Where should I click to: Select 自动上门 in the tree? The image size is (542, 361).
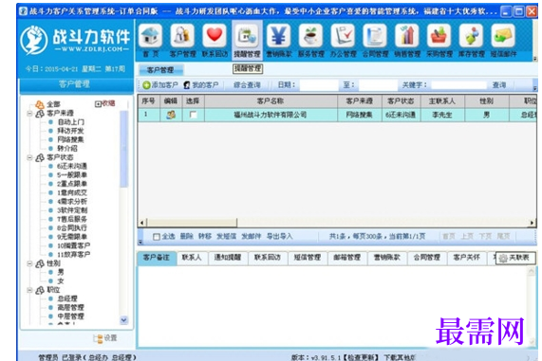(x=70, y=122)
